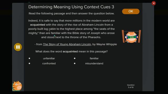Click the orange cat mascot in corner
168x94 pixels.
pos(17,86)
